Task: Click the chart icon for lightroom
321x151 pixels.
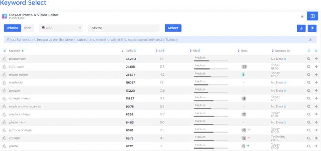Action: [5, 67]
